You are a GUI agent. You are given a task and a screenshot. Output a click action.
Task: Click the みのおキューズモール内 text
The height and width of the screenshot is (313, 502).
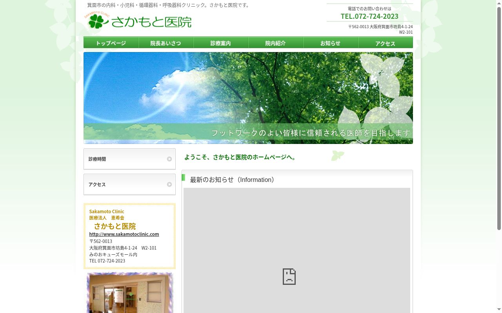click(113, 254)
